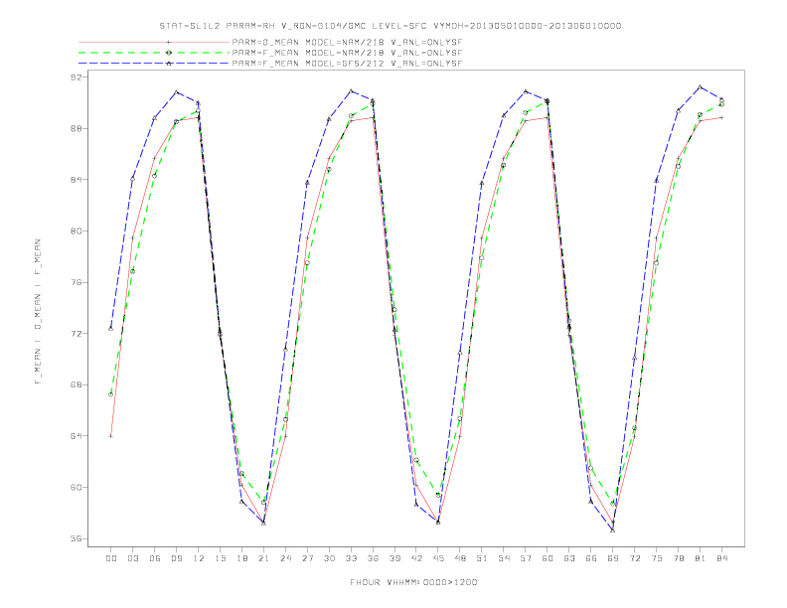This screenshot has width=787, height=608.
Task: Select legend entry PARM=O_MEAN MODEL=NAM/218
Action: tap(347, 42)
